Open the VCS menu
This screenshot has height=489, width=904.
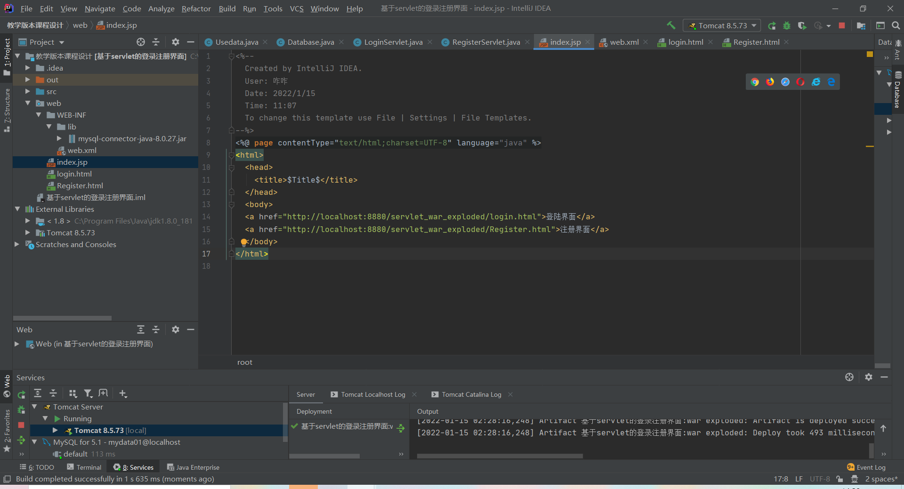(297, 8)
